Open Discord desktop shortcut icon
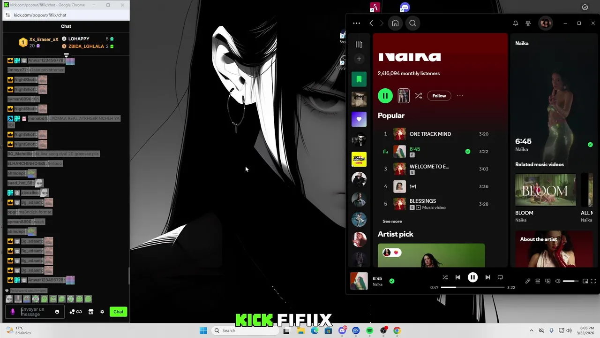 [405, 7]
